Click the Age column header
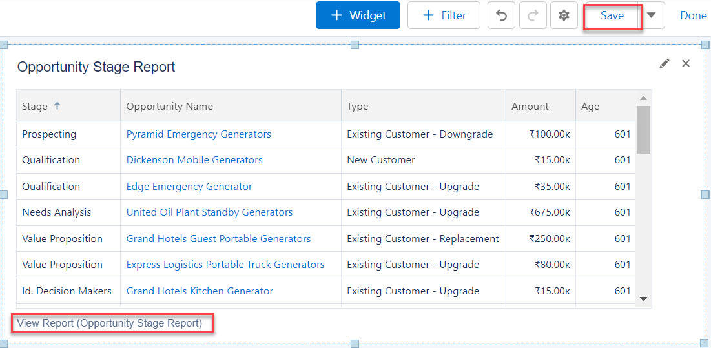The image size is (711, 348). 605,106
